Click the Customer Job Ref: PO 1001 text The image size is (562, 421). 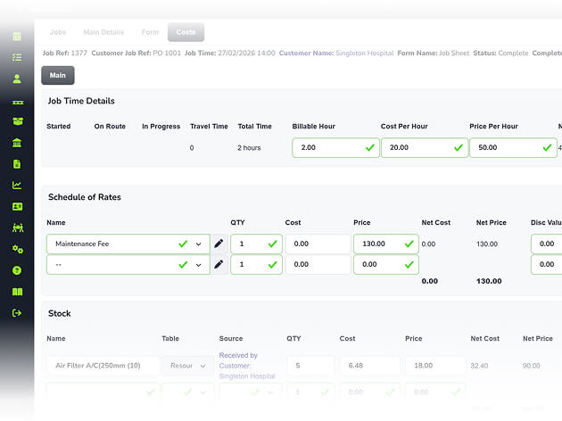[136, 53]
